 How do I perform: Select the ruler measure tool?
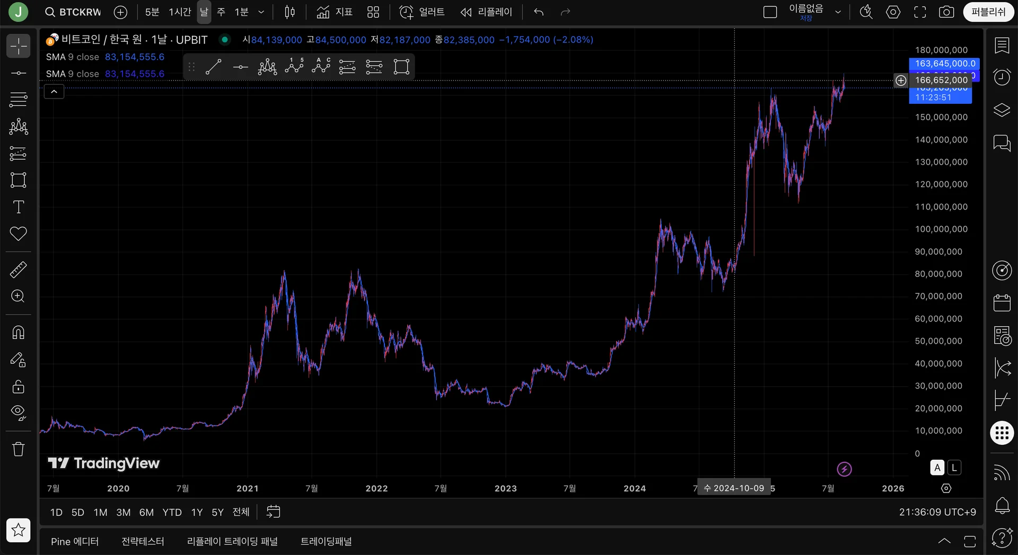click(x=18, y=270)
